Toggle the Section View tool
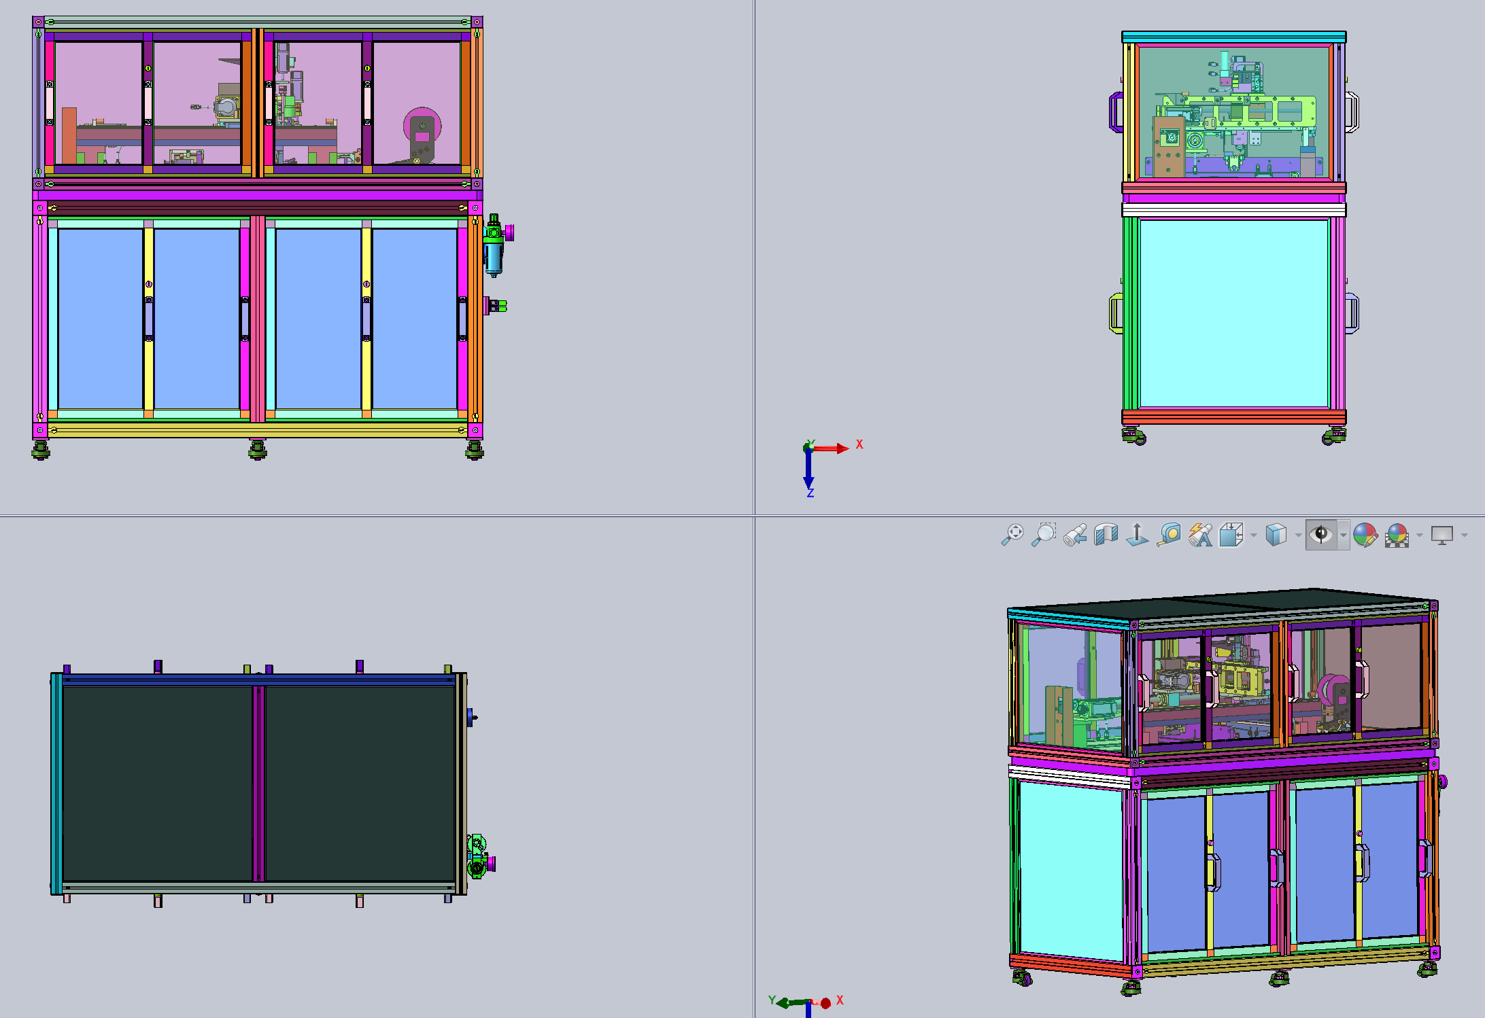Image resolution: width=1485 pixels, height=1018 pixels. [x=1106, y=535]
